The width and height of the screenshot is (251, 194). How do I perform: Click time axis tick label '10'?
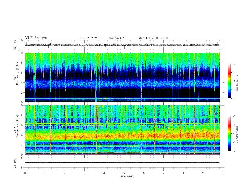coord(223,173)
